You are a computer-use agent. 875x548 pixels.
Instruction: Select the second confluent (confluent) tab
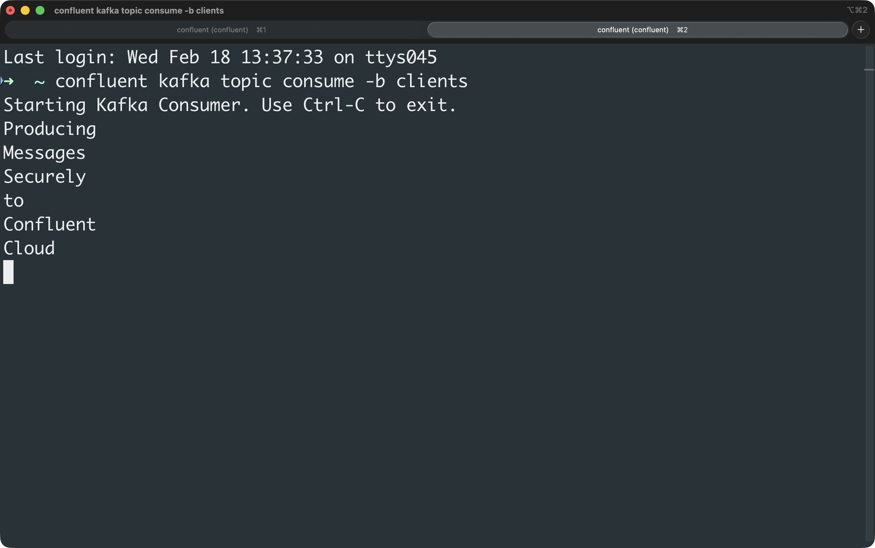tap(633, 30)
